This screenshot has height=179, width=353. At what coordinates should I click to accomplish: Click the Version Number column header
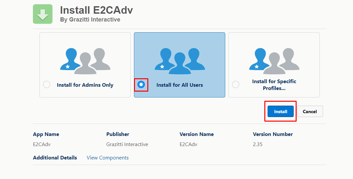tap(273, 134)
